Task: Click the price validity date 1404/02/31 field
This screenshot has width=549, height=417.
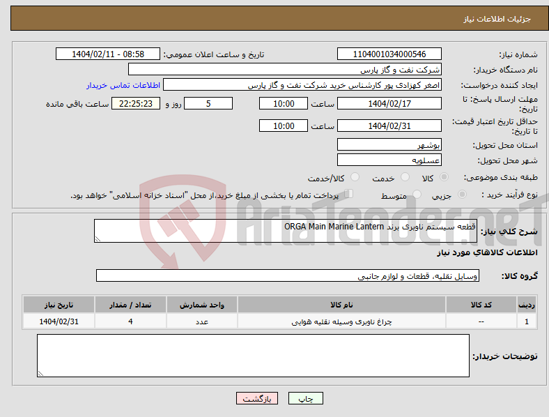Action: [x=389, y=126]
